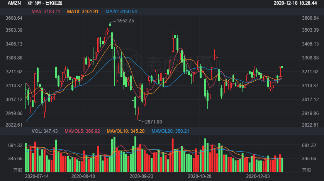Click the date label 2020-12-03
Screen dimensions: 324x181
(258, 176)
